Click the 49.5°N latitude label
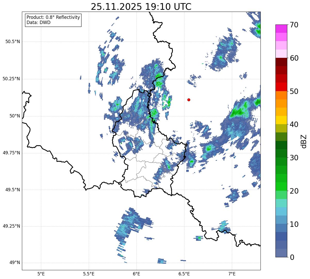Screen dimensions: 310x279 pyautogui.click(x=13, y=190)
